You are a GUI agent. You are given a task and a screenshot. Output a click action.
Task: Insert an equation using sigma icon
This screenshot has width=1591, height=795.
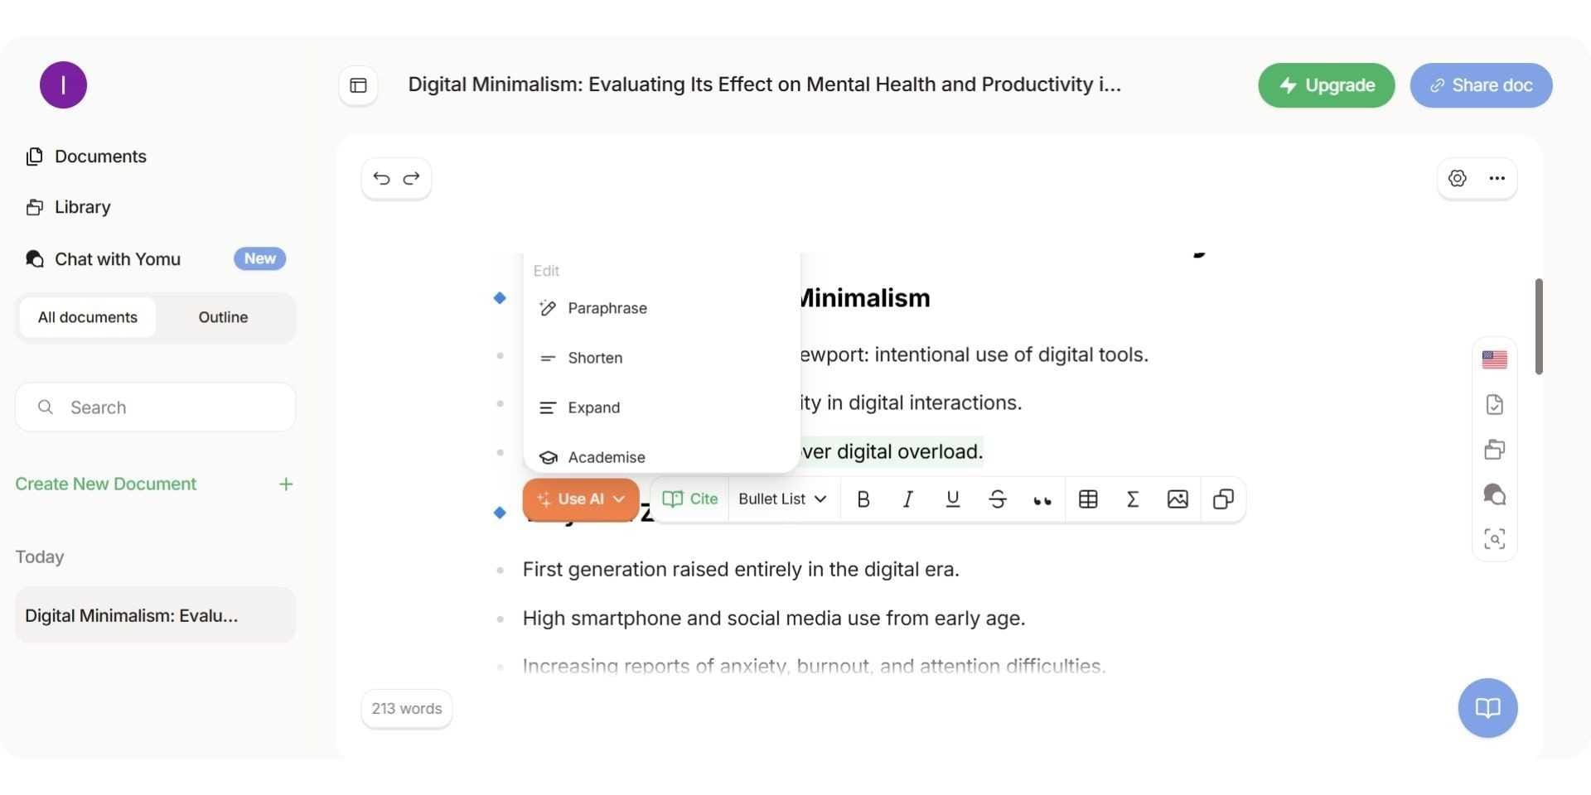pos(1132,499)
